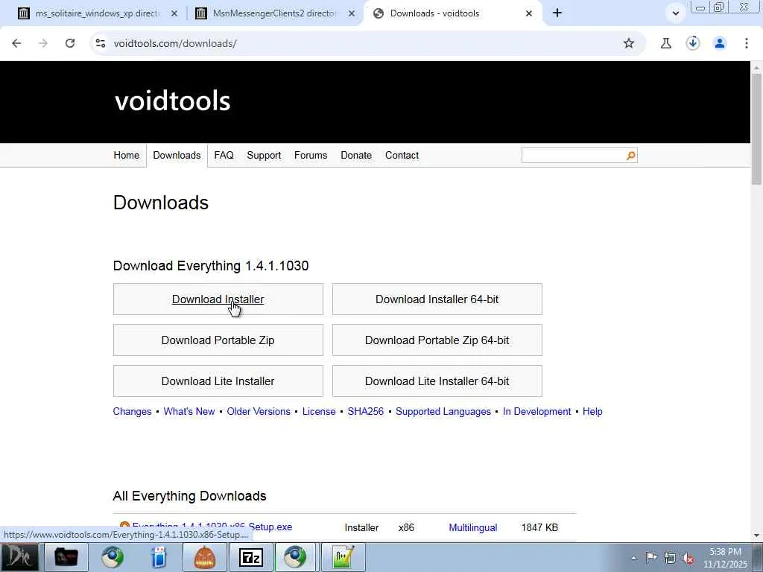Viewport: 763px width, 572px height.
Task: Open the Changes link
Action: (x=133, y=411)
